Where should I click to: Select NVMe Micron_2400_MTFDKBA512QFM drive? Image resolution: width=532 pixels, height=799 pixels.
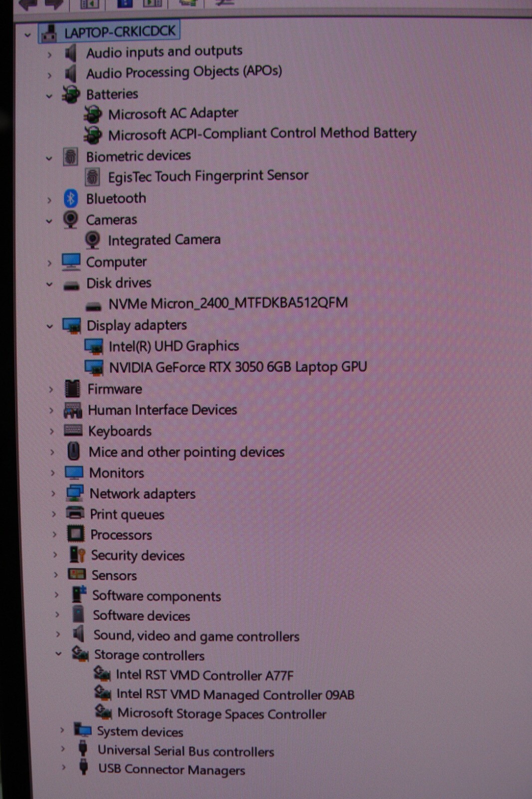point(228,303)
